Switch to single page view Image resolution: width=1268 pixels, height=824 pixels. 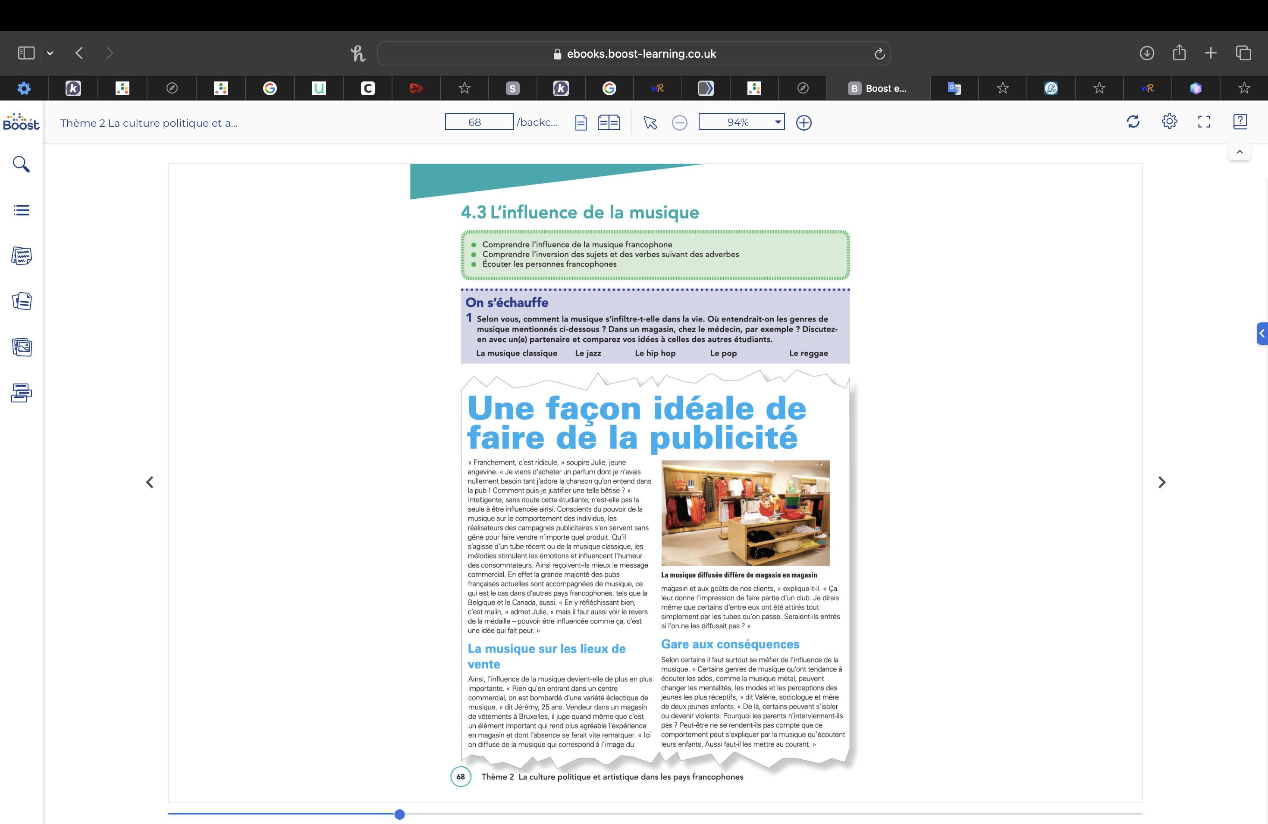pyautogui.click(x=581, y=123)
